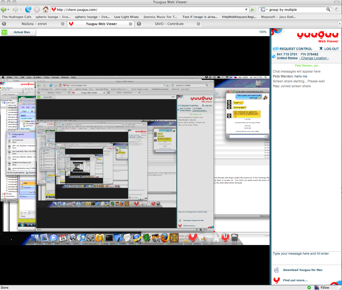
Task: Open the tab list dropdown arrow
Action: coord(339,24)
